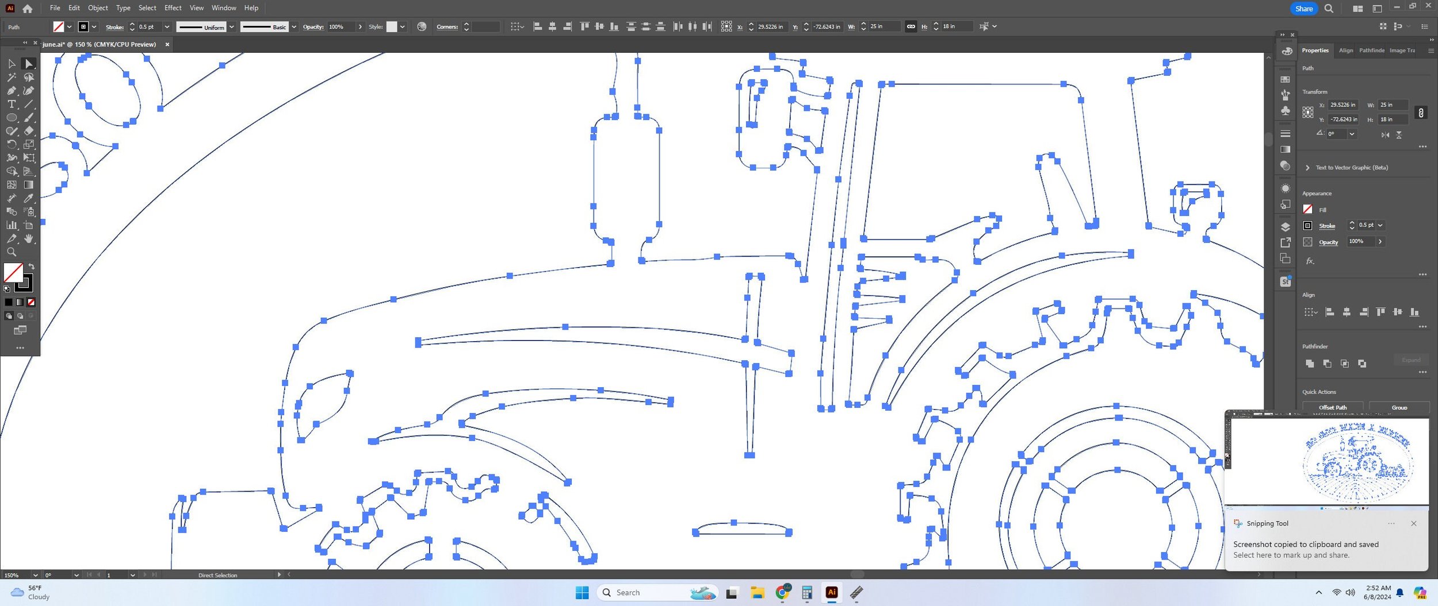Set fill mode to Color

coord(9,302)
